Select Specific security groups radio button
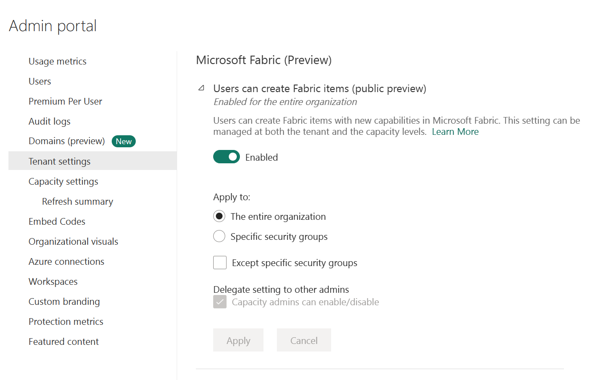 pos(219,237)
